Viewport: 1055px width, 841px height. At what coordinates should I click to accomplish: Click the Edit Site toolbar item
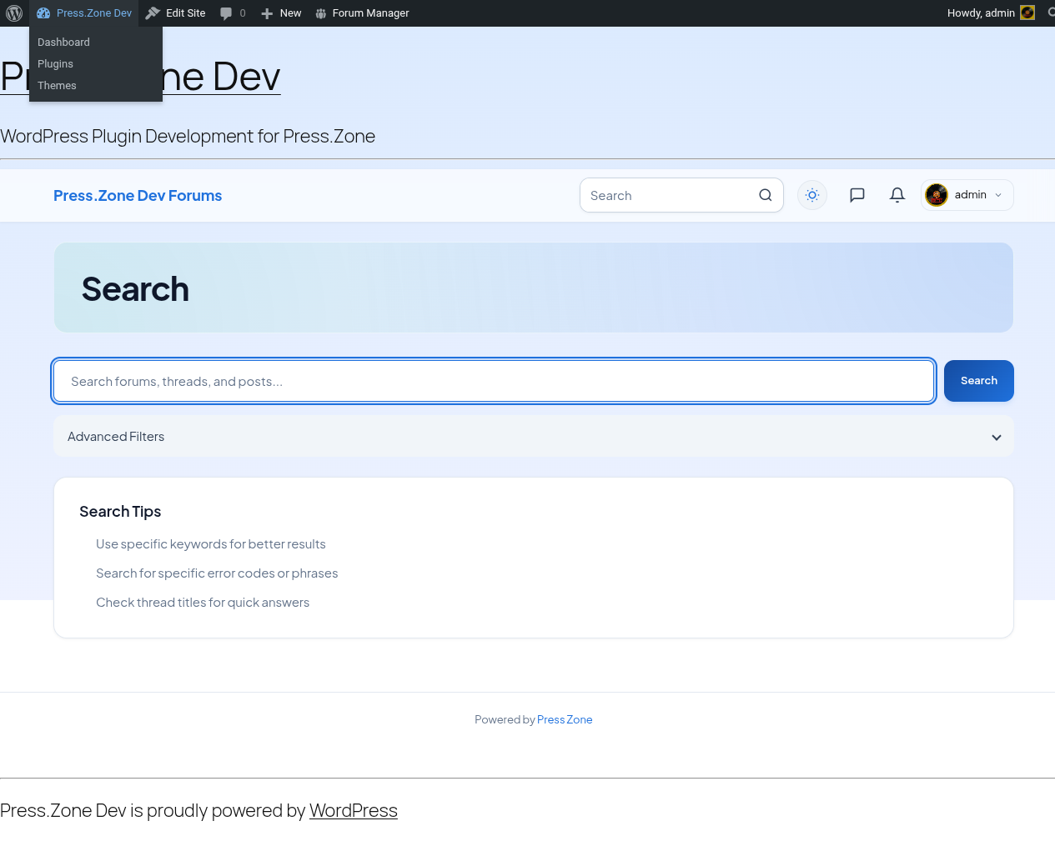[x=175, y=13]
